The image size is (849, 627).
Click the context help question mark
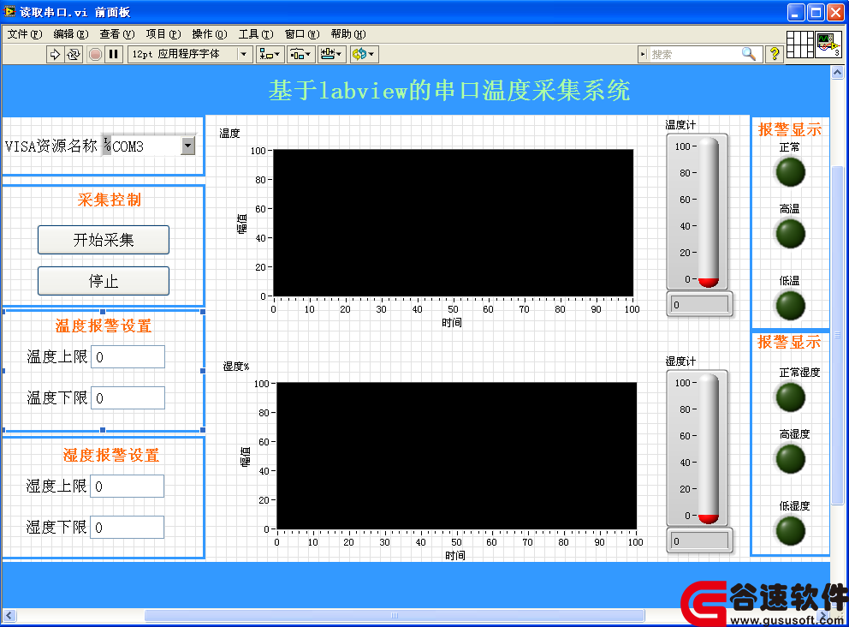click(775, 54)
